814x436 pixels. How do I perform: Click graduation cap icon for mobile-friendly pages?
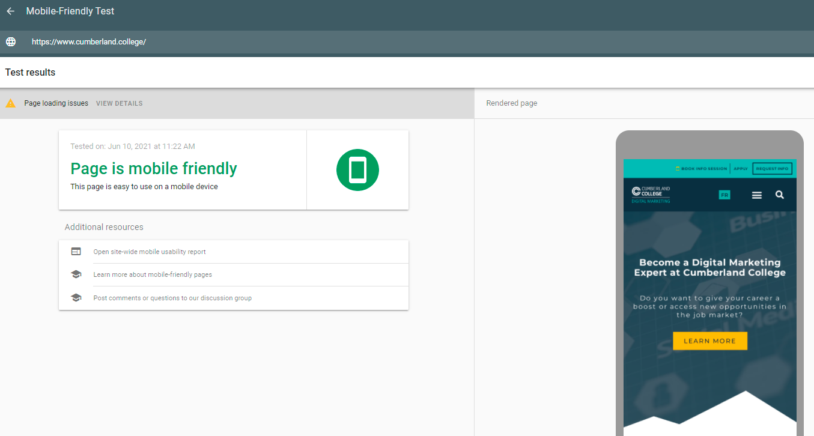pos(76,274)
